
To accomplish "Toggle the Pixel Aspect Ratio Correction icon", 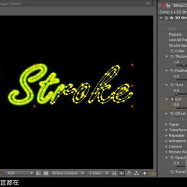I will click(114, 173).
